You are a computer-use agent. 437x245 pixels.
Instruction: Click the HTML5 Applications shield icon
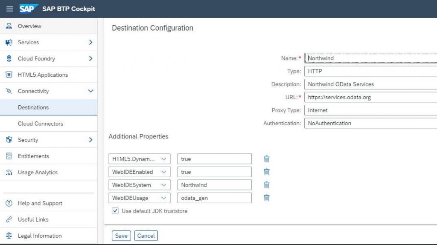(9, 75)
